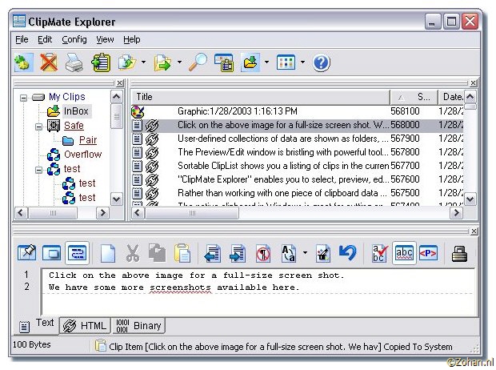Viewport: 496px width, 370px height.
Task: Click the blue undo arrow icon
Action: 348,253
